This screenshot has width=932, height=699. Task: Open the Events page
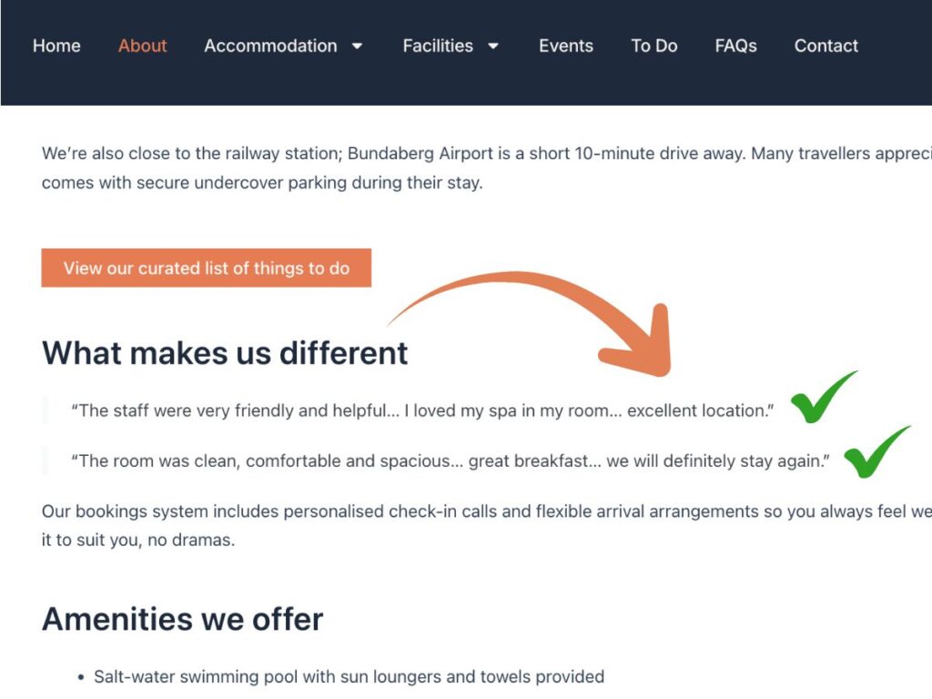565,46
